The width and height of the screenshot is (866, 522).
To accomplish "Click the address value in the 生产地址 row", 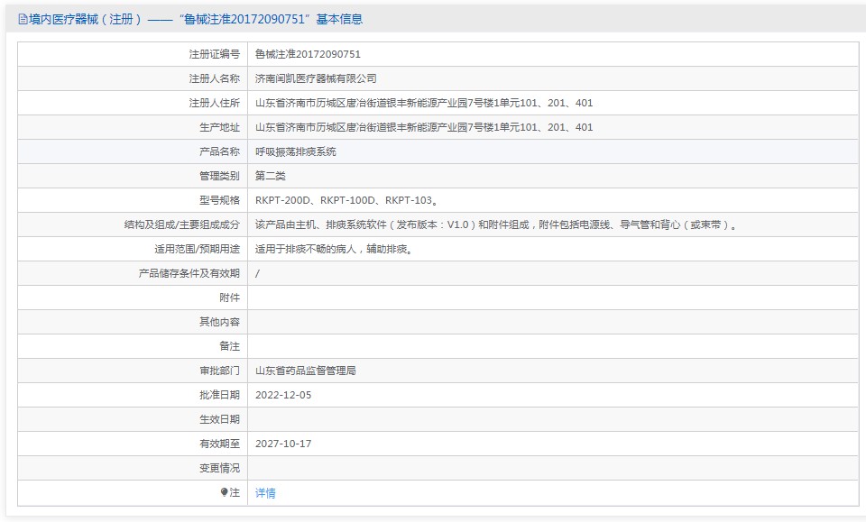I will (424, 127).
